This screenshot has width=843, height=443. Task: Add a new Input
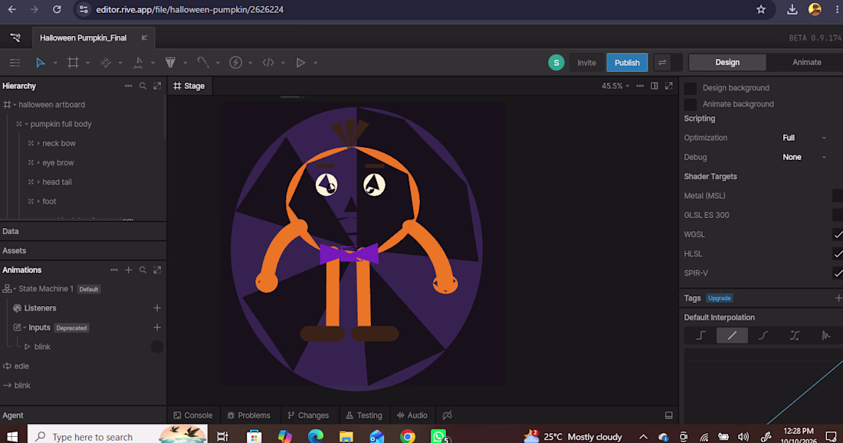[x=157, y=327]
